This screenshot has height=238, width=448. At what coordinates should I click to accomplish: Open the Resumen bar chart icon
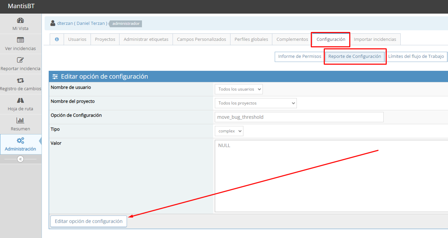20,121
